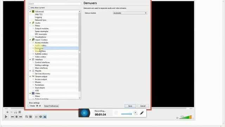
Task: Click the Interface category icon
Action: tap(33, 60)
